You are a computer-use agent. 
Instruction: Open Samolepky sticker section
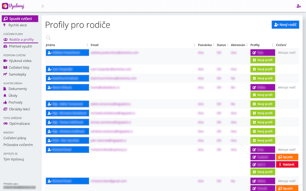(17, 74)
